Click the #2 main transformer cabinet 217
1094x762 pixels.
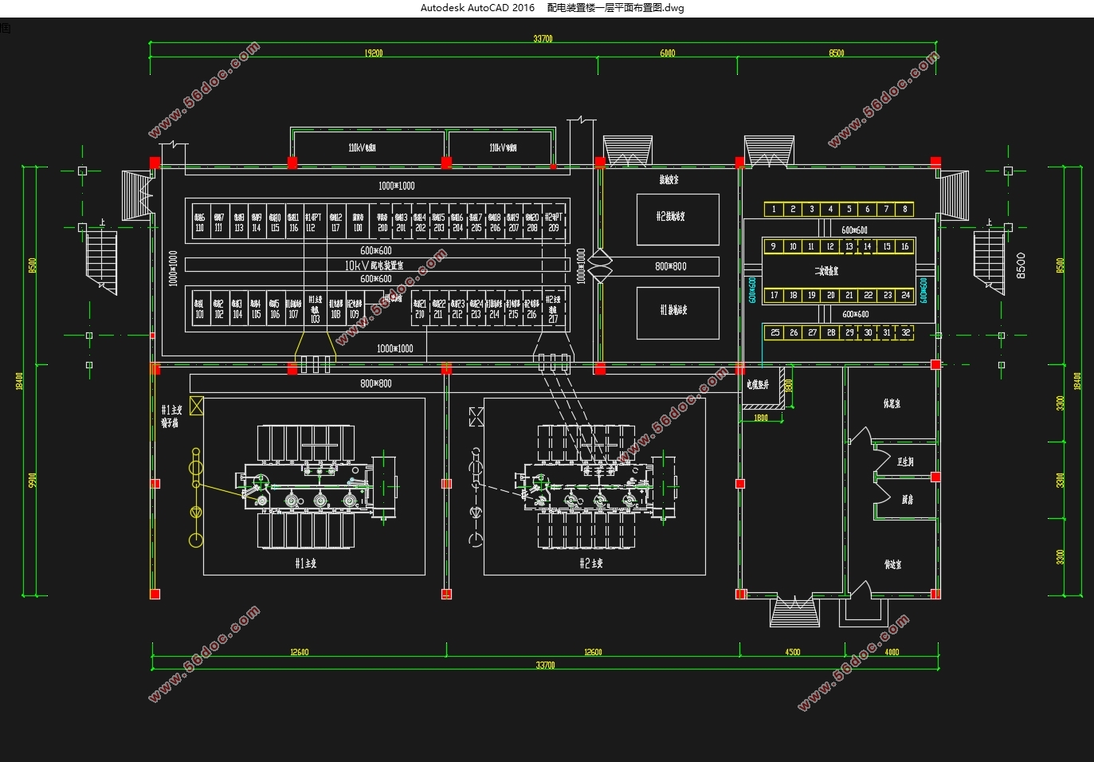pyautogui.click(x=553, y=308)
